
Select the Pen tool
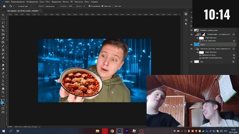(3, 73)
